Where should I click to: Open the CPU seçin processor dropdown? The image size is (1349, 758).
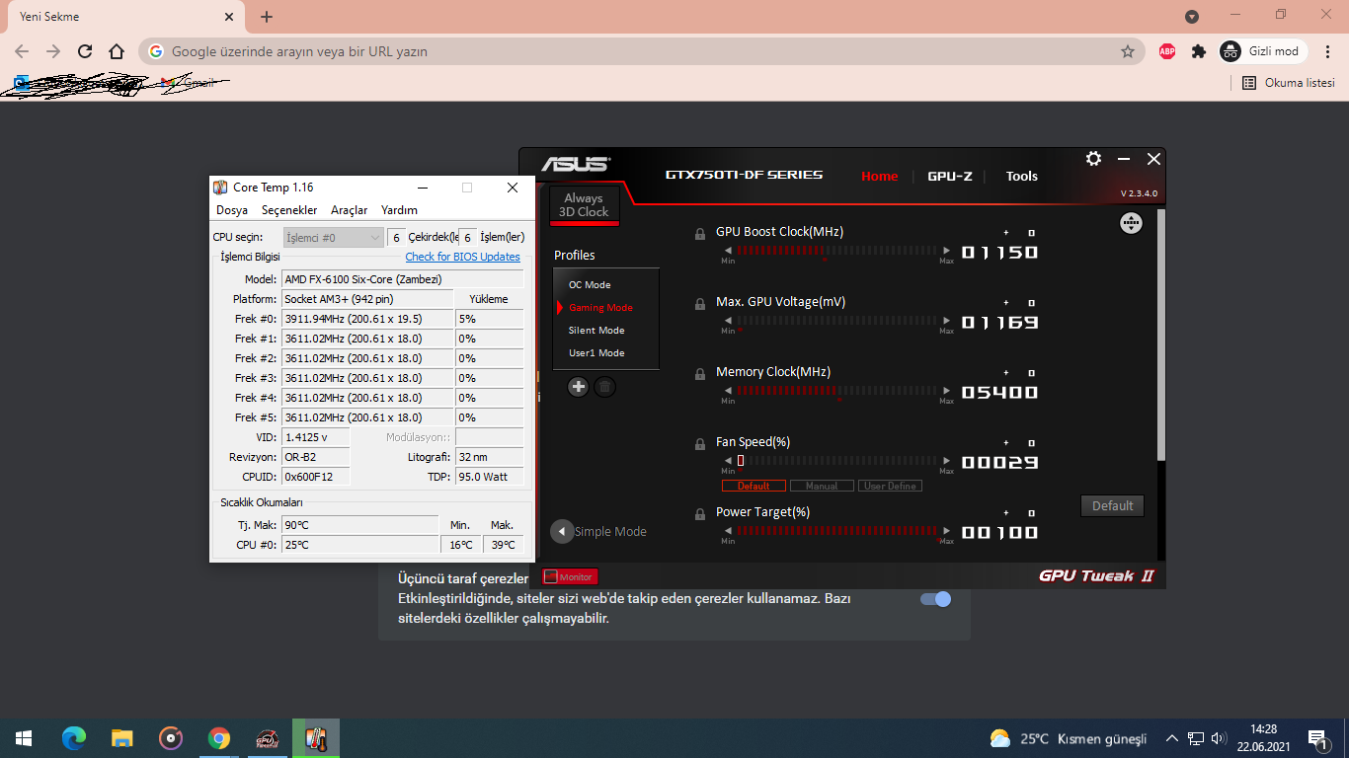(x=333, y=237)
